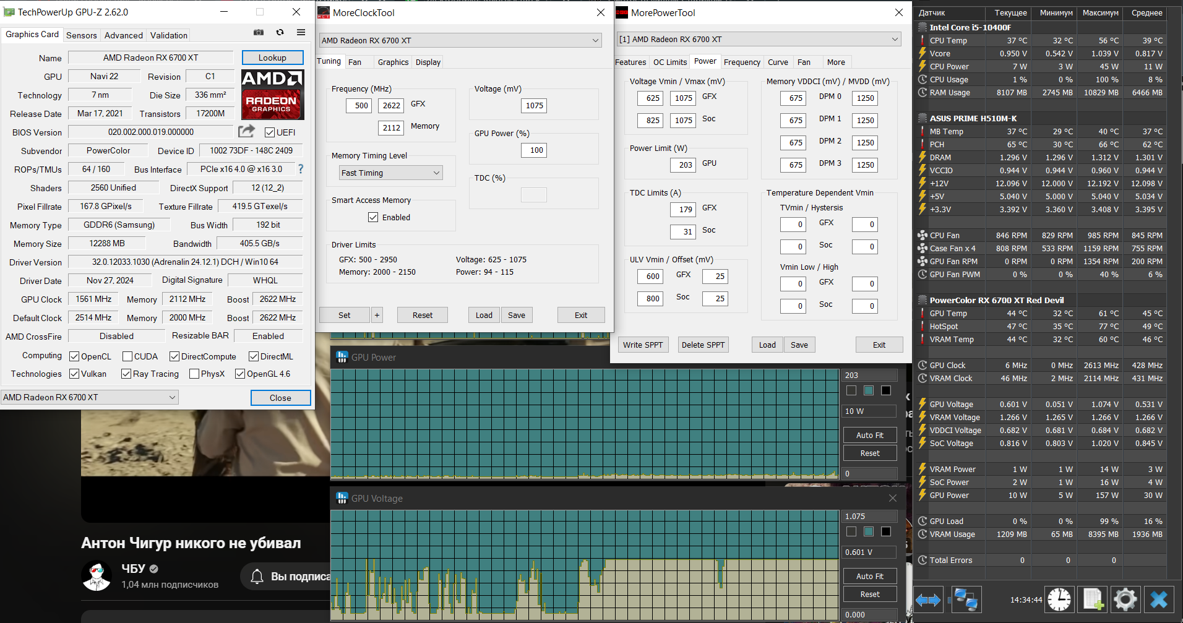Click Auto Fit on GPU Power graph

pos(870,435)
